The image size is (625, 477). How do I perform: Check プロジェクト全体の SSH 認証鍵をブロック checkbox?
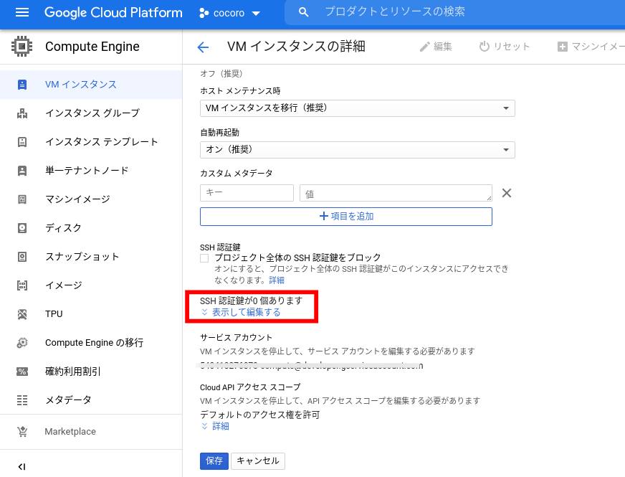[x=204, y=258]
